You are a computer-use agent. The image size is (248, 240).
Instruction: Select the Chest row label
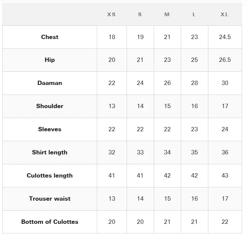pos(50,37)
